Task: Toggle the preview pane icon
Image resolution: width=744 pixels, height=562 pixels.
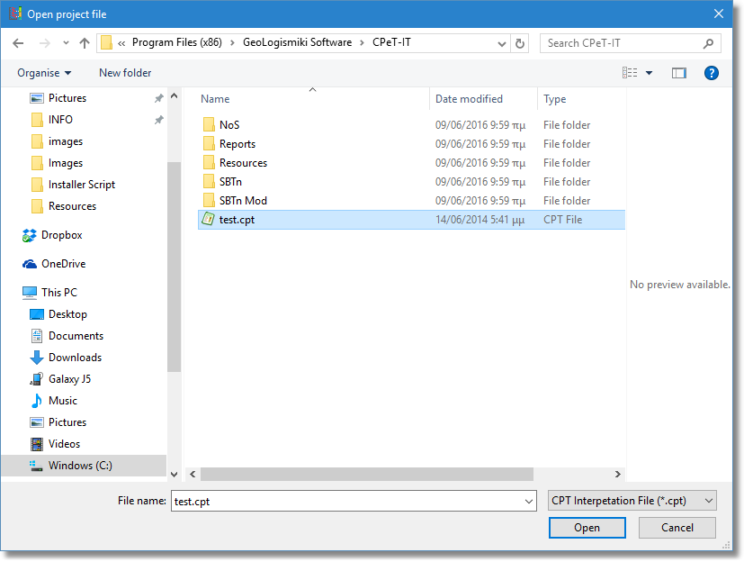Action: tap(678, 73)
